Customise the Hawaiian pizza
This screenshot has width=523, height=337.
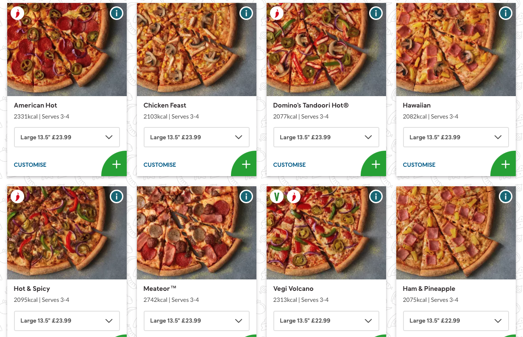click(x=419, y=165)
